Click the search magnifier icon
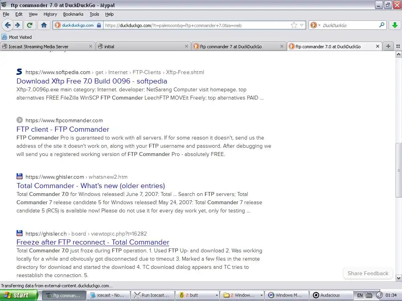Image resolution: width=402 pixels, height=301 pixels. 382,25
